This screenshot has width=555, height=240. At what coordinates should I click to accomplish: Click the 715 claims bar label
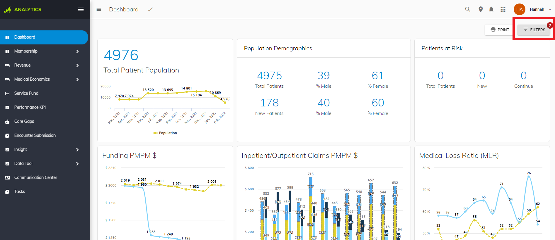[x=311, y=174]
